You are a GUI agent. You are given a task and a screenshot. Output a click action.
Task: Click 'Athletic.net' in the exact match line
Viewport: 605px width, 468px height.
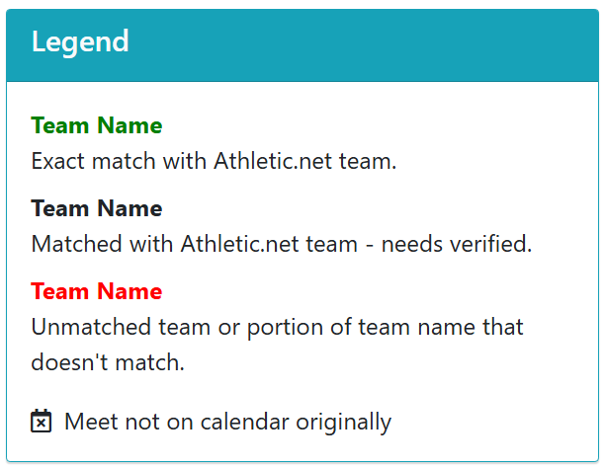pyautogui.click(x=273, y=161)
